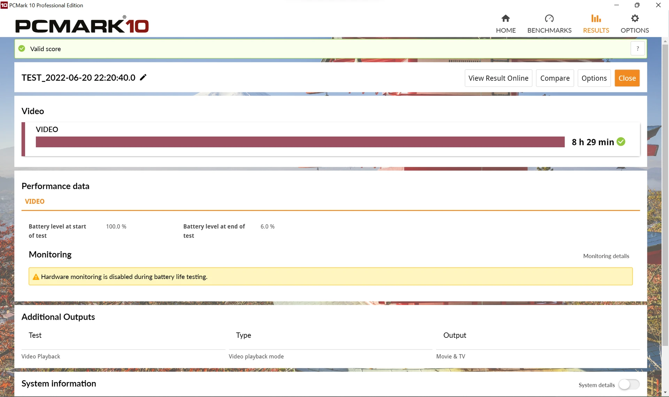Click the green Valid score checkmark icon
Image resolution: width=669 pixels, height=397 pixels.
coord(22,48)
